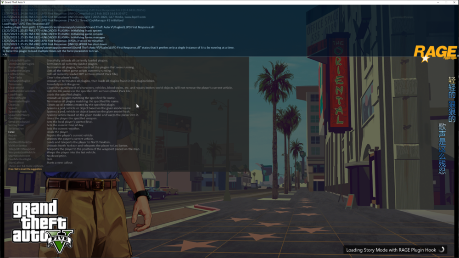
Task: Pick the VisitNorthYankton command suggestion
Action: [x=20, y=142]
